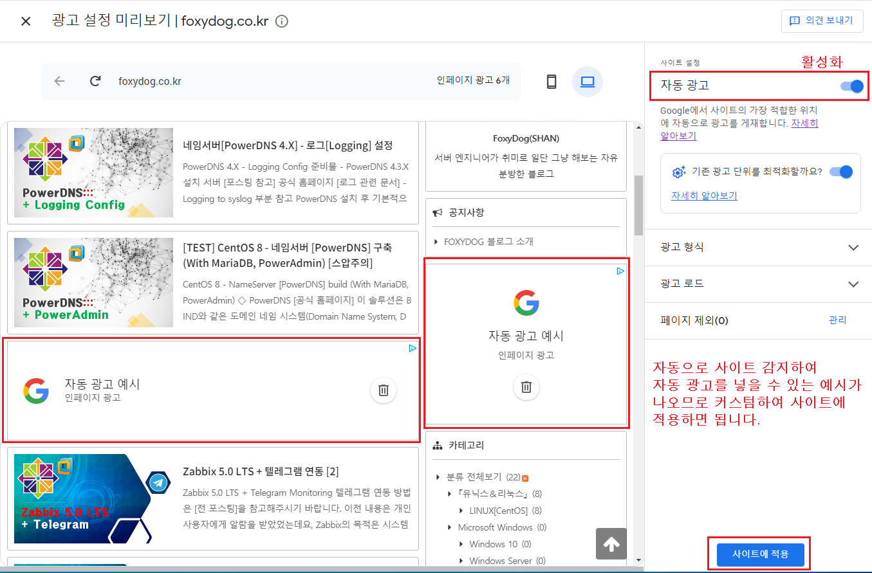The image size is (872, 573).
Task: Open FOXYDOG 블로그 소개 notice
Action: tap(488, 242)
